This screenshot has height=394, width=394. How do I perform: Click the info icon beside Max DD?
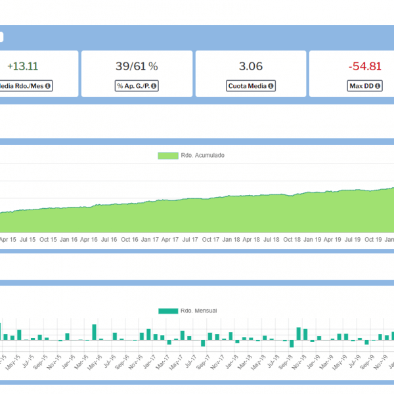click(x=378, y=86)
